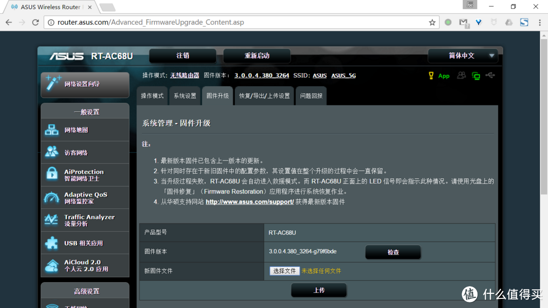Click the browser address bar
This screenshot has height=308, width=548.
[x=241, y=22]
